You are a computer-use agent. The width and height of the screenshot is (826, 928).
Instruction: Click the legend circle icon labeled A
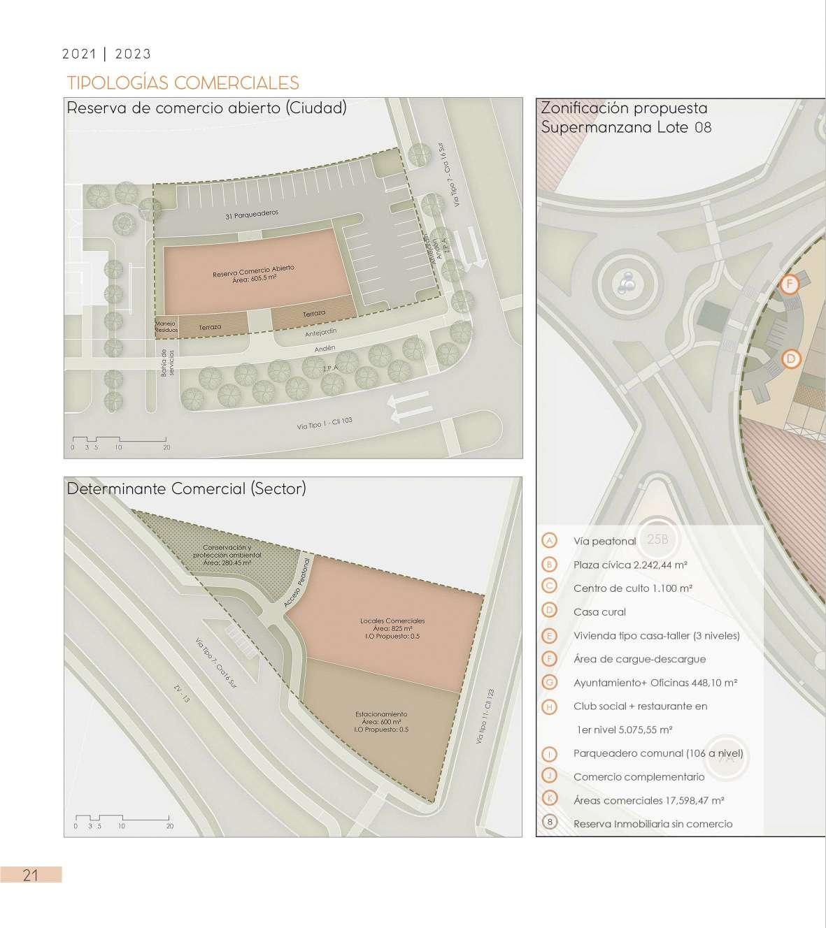tap(550, 541)
